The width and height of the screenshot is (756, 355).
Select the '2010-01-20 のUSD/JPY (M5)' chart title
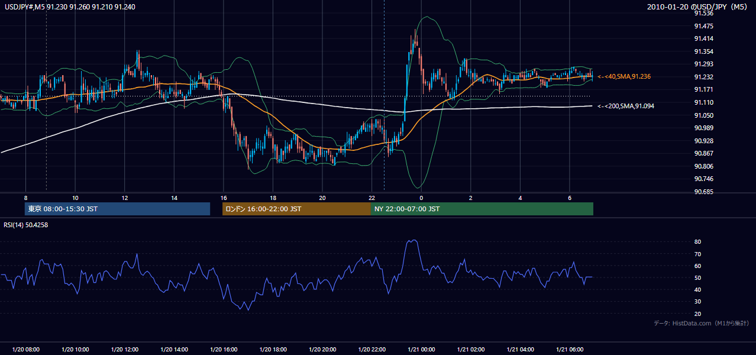698,7
